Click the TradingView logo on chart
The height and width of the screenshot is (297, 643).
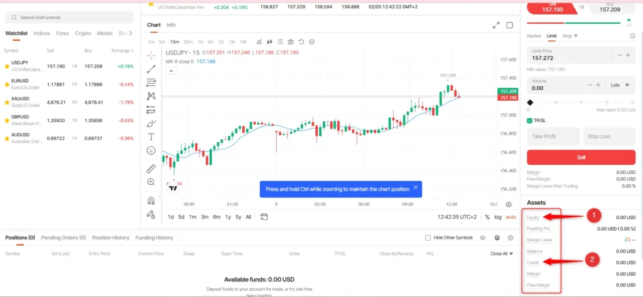173,188
